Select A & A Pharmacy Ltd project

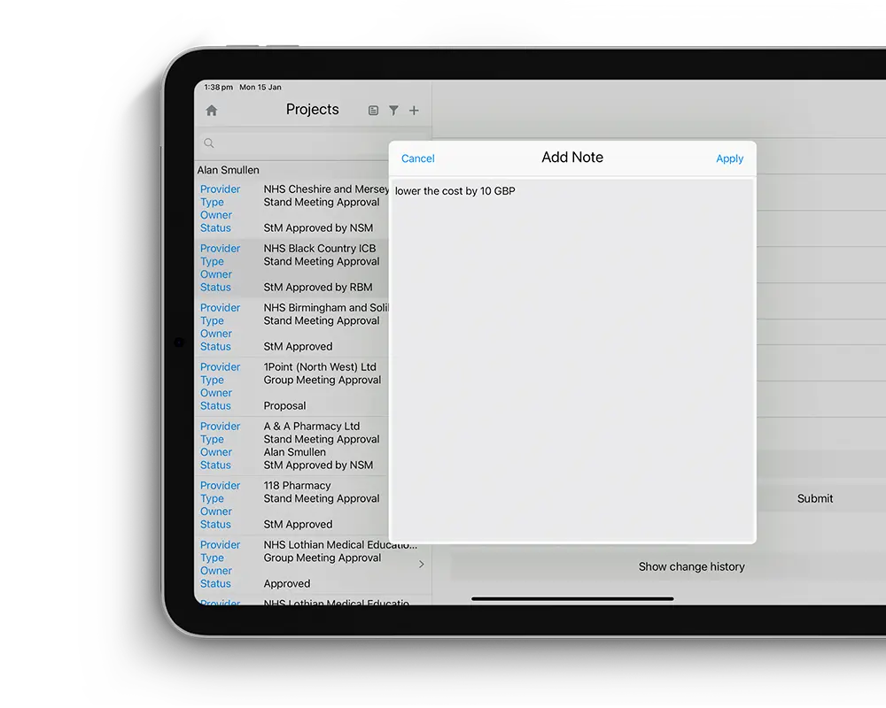(x=292, y=445)
